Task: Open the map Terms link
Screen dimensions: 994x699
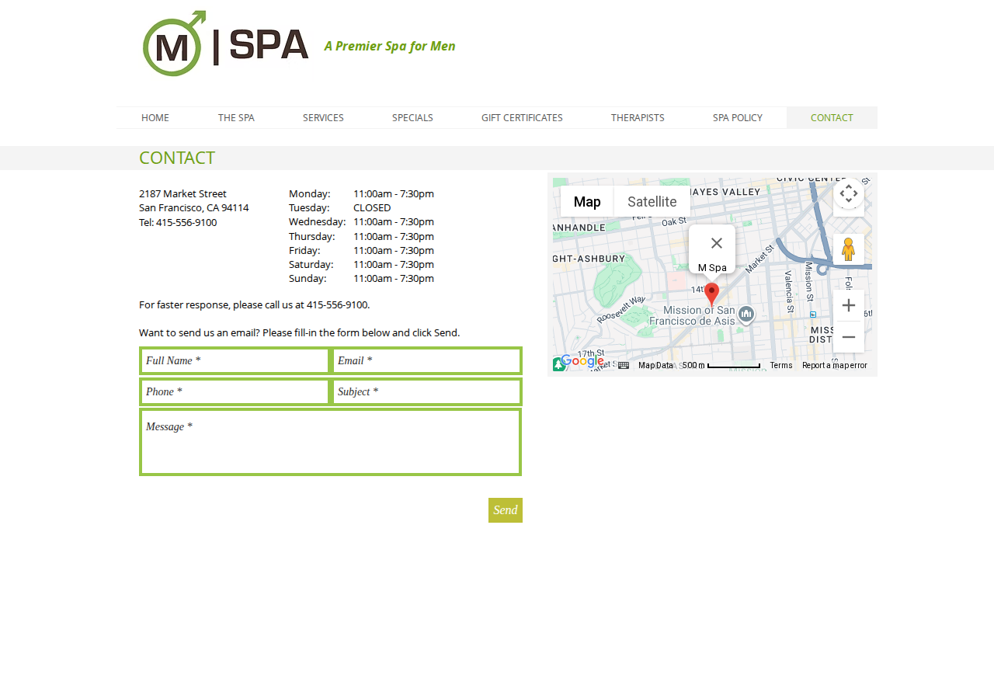Action: [x=781, y=365]
